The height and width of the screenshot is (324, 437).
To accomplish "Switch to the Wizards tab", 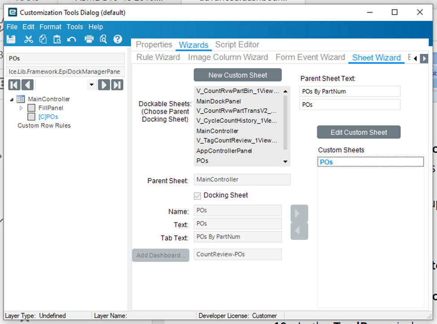I will tap(194, 45).
